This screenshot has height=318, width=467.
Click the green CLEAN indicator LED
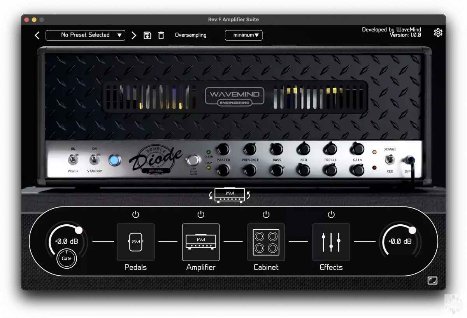point(209,152)
